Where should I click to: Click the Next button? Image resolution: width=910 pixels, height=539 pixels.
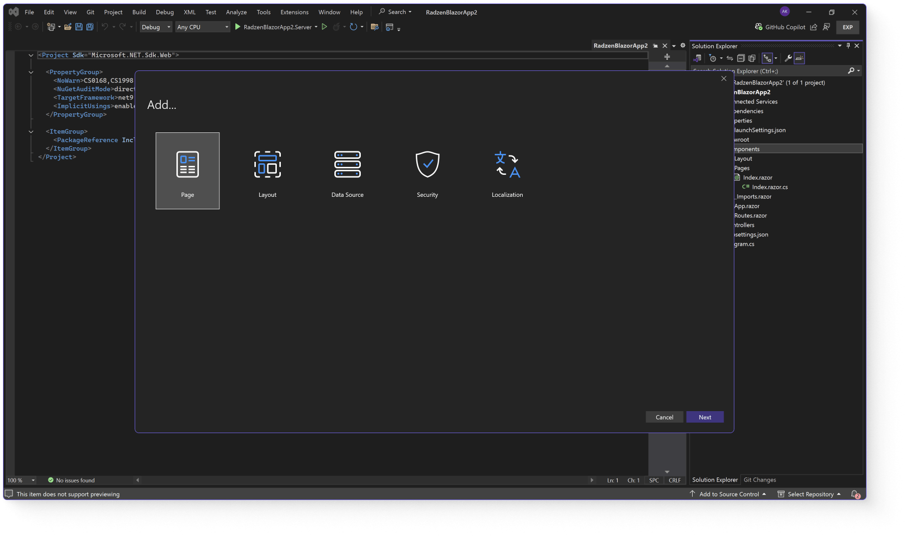(x=705, y=417)
